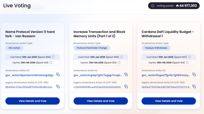Click the info icon beside Voting power
The height and width of the screenshot is (114, 204).
[153, 6]
